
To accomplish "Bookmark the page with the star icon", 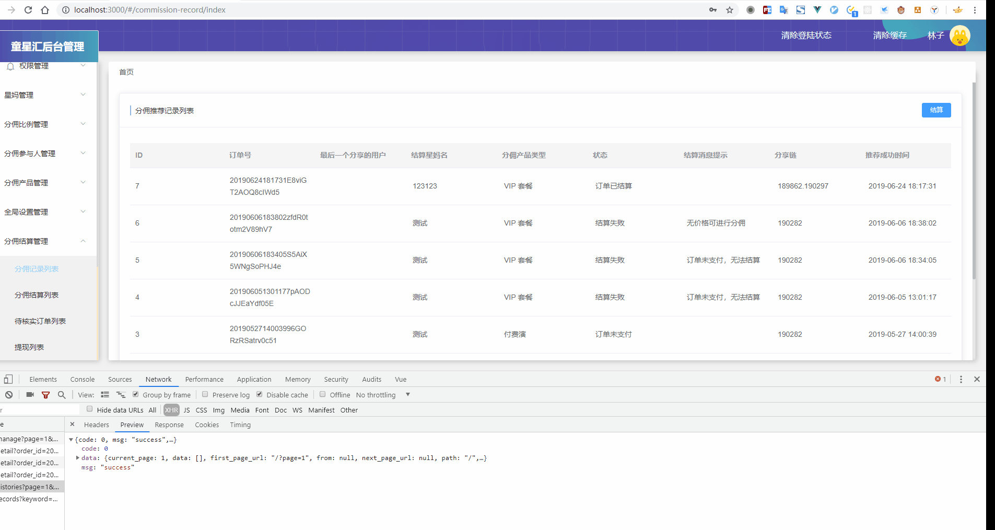I will coord(730,9).
